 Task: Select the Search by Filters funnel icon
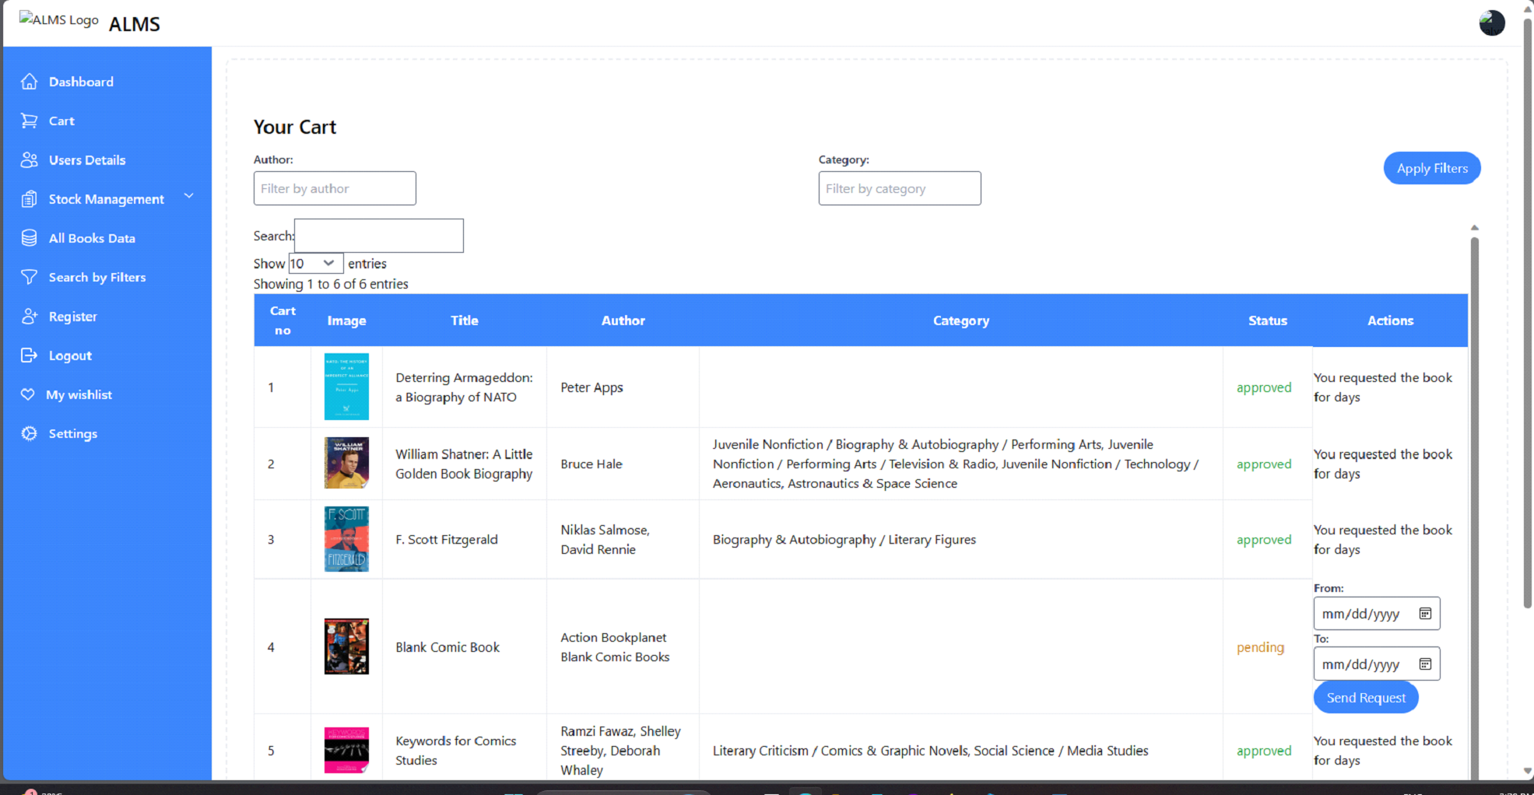click(x=30, y=277)
